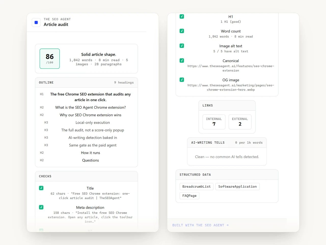326x245 pixels.
Task: Click the 62 chars title detail text
Action: [90, 196]
